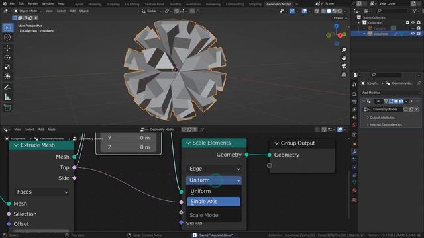Choose the Rotate tool

7,58
